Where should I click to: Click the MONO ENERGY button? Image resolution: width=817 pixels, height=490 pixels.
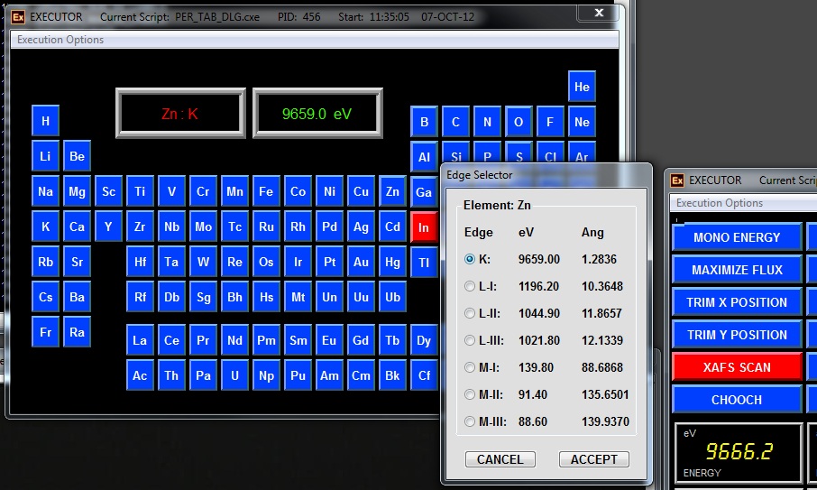(x=737, y=237)
